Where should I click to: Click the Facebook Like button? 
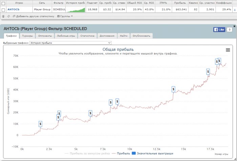coord(219,29)
